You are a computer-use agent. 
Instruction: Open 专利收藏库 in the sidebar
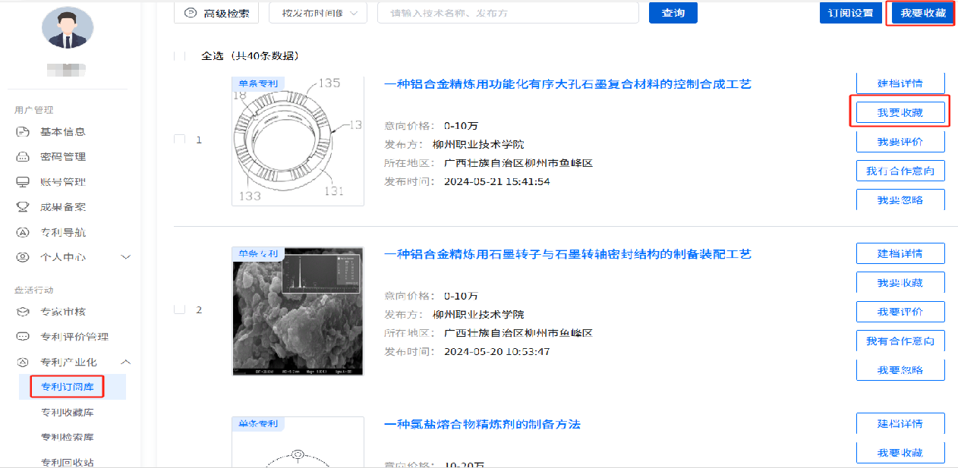pyautogui.click(x=68, y=413)
